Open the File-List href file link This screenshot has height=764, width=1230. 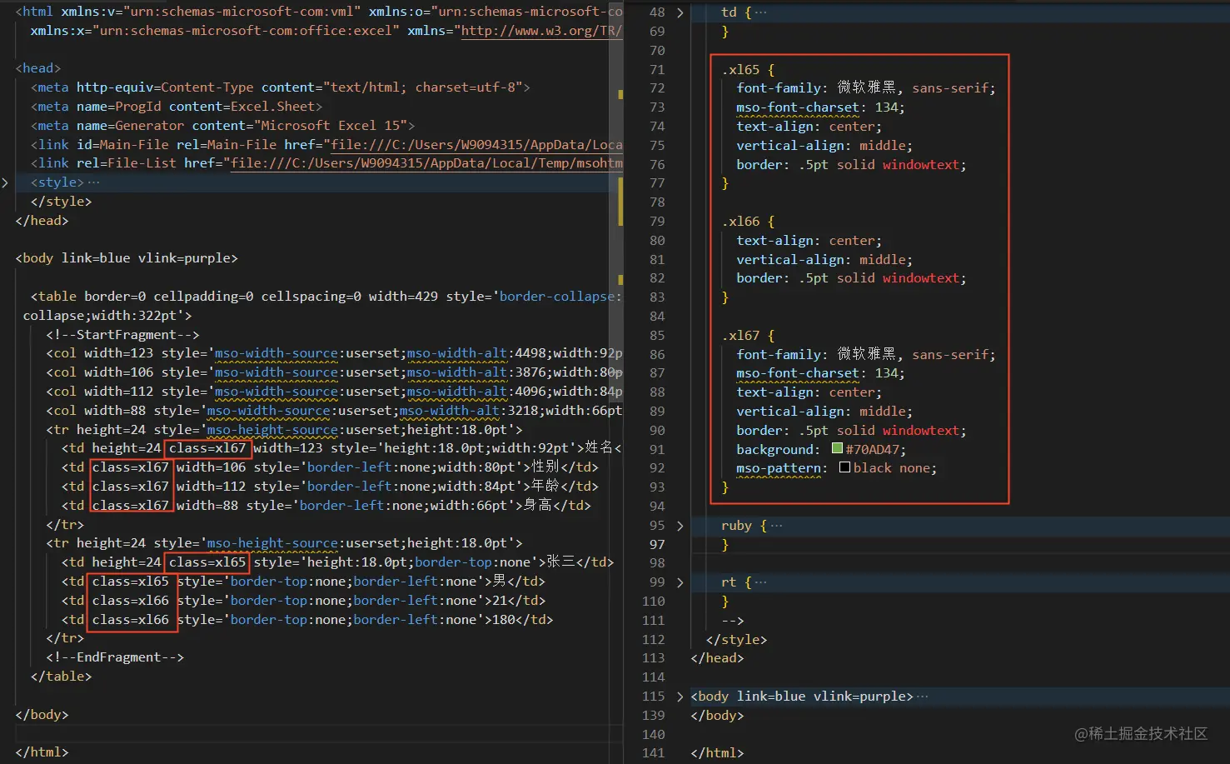426,163
